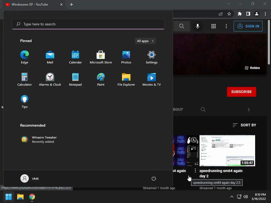Launch the Paint app
Image resolution: width=271 pixels, height=203 pixels.
click(x=101, y=80)
